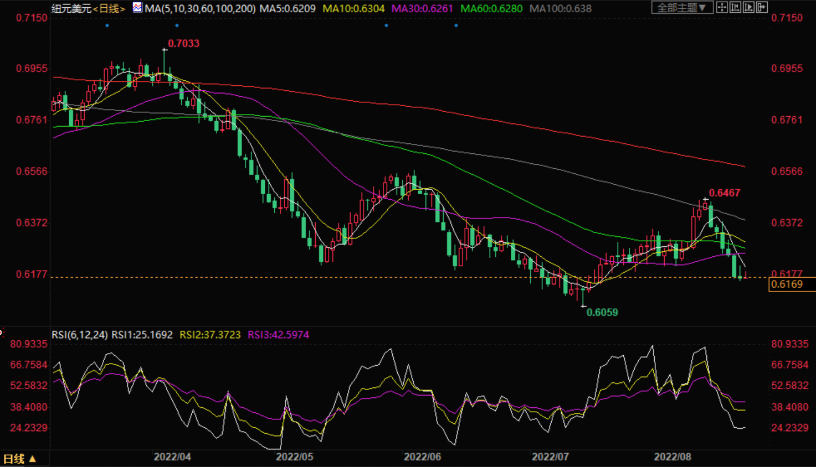Viewport: 816px width, 467px height.
Task: Select the MA60 green legend value
Action: [491, 8]
